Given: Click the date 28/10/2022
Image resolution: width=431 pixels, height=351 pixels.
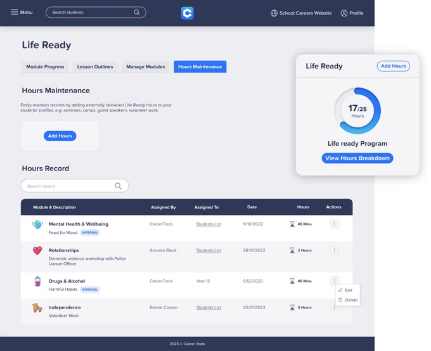Looking at the screenshot, I should [x=254, y=250].
